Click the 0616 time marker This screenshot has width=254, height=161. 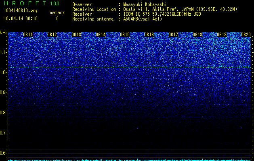(149, 35)
